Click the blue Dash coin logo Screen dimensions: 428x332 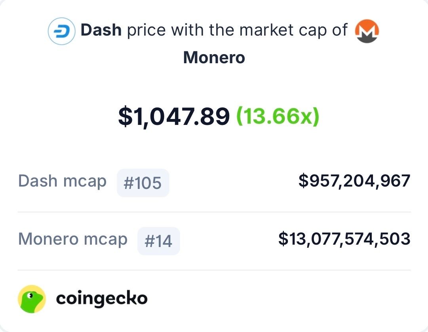[x=61, y=31]
